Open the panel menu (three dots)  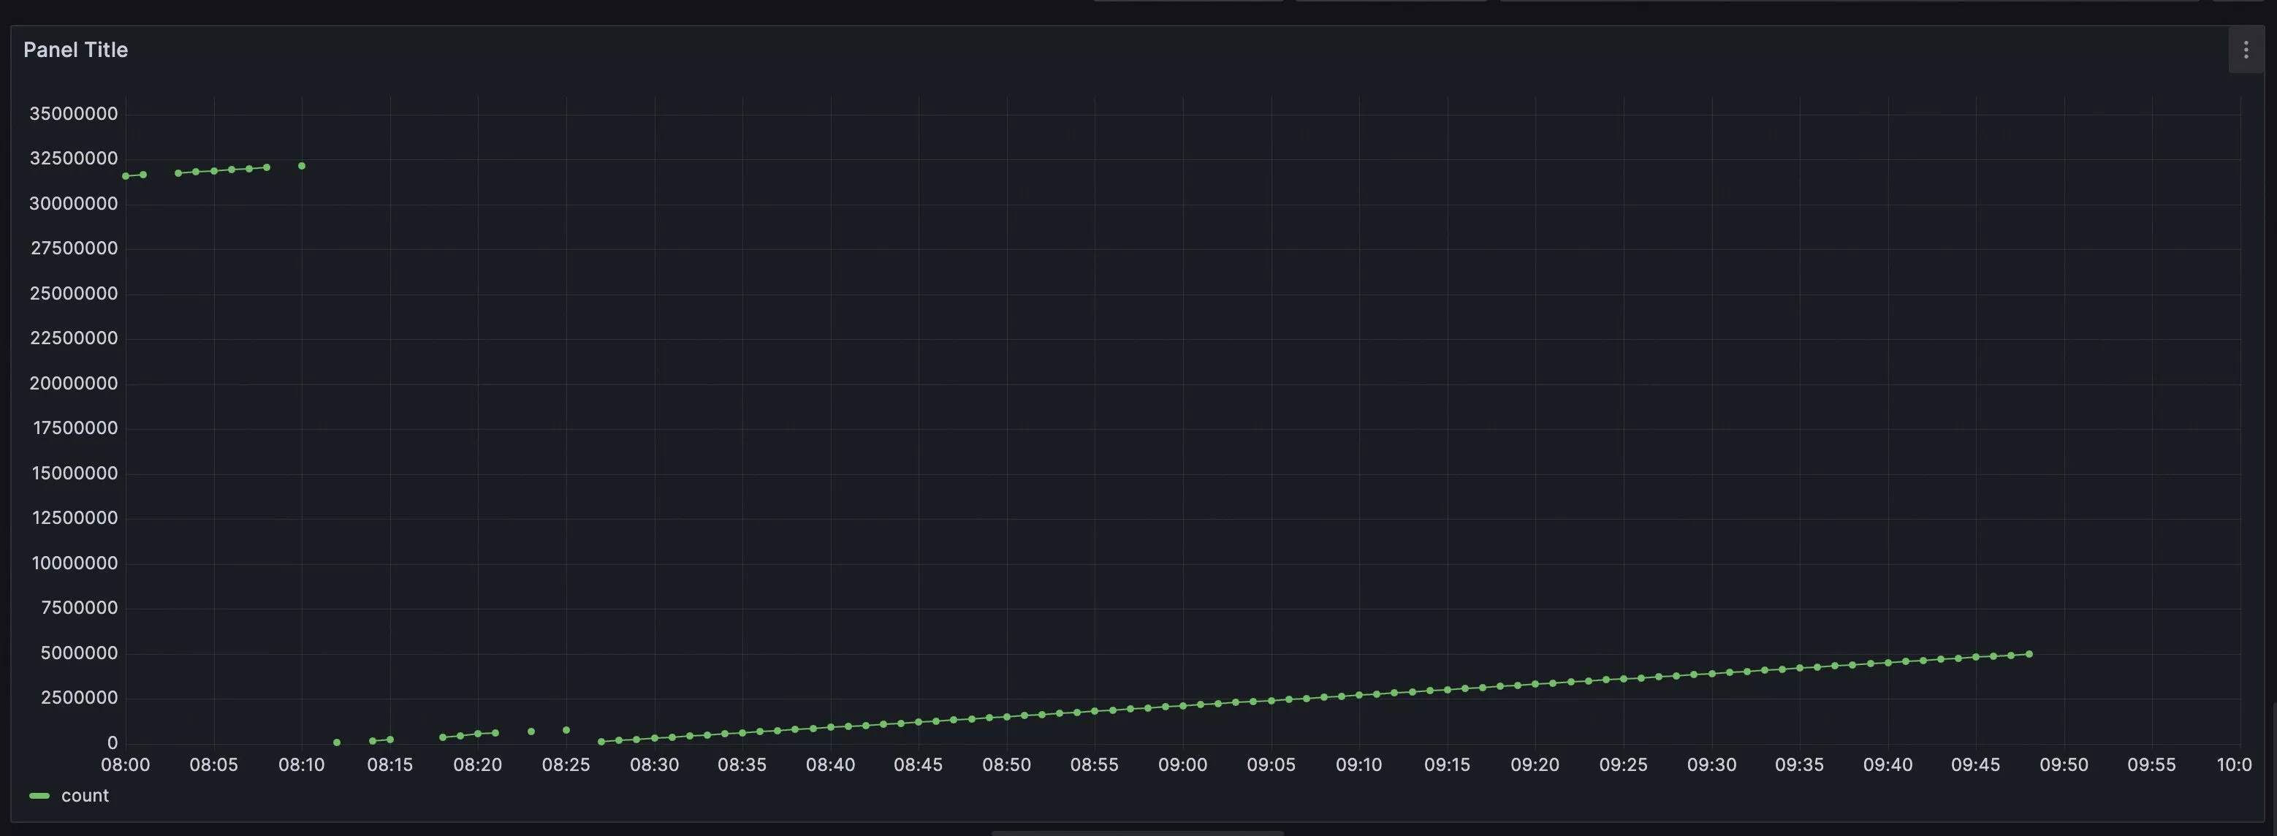click(x=2245, y=50)
